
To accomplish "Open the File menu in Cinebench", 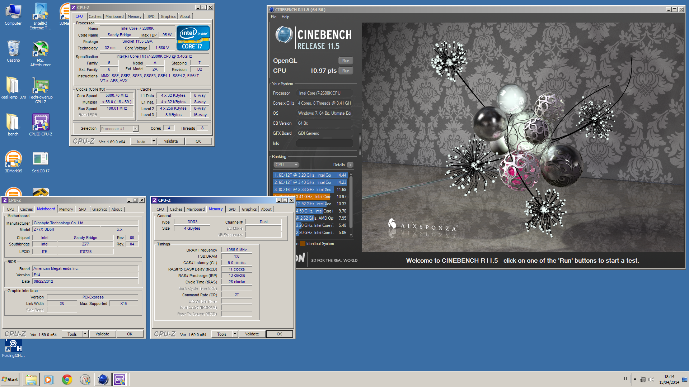I will tap(274, 17).
